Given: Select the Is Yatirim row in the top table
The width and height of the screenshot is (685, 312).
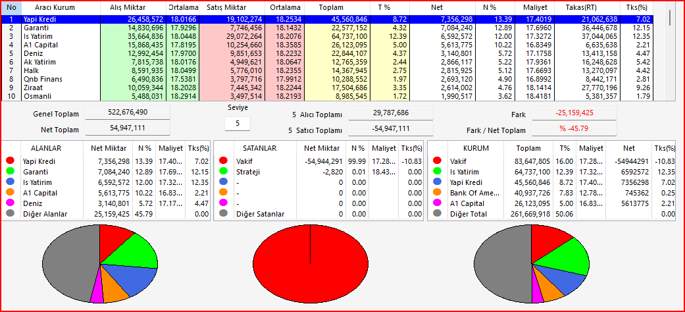Looking at the screenshot, I should (x=327, y=36).
